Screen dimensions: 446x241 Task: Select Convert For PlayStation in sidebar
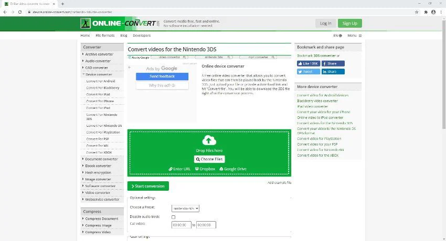pyautogui.click(x=103, y=133)
